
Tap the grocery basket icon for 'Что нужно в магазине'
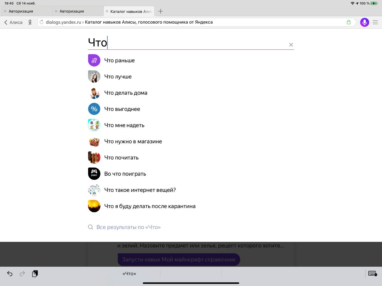click(94, 142)
